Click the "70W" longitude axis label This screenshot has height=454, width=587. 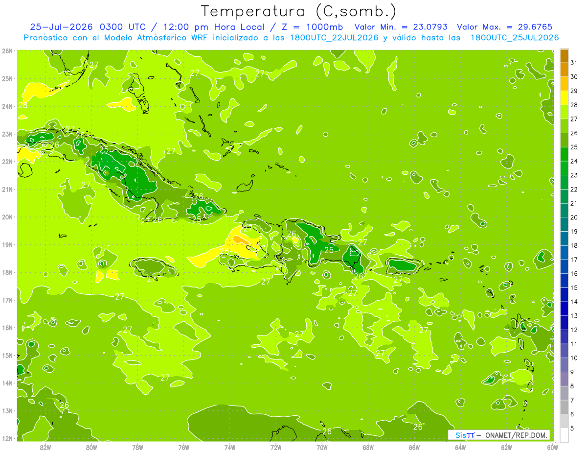pos(322,447)
